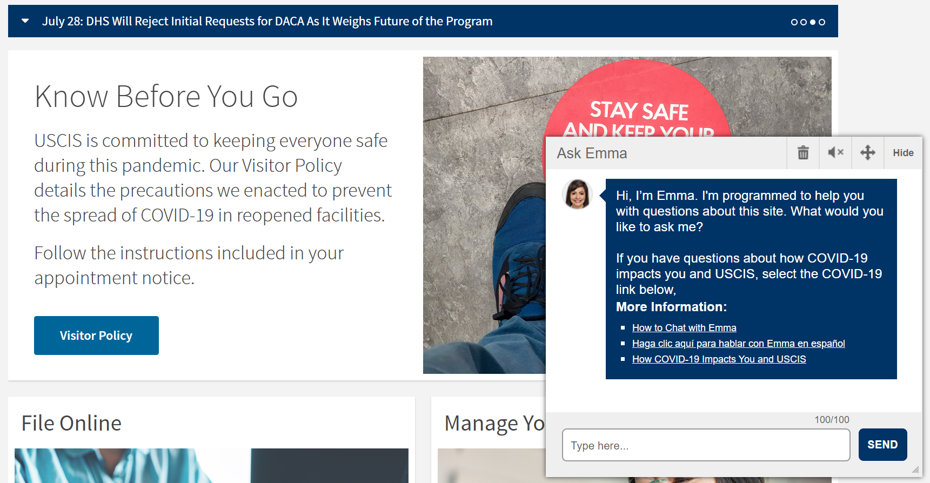
Task: Select the fourth alert carousel dot
Action: [822, 22]
